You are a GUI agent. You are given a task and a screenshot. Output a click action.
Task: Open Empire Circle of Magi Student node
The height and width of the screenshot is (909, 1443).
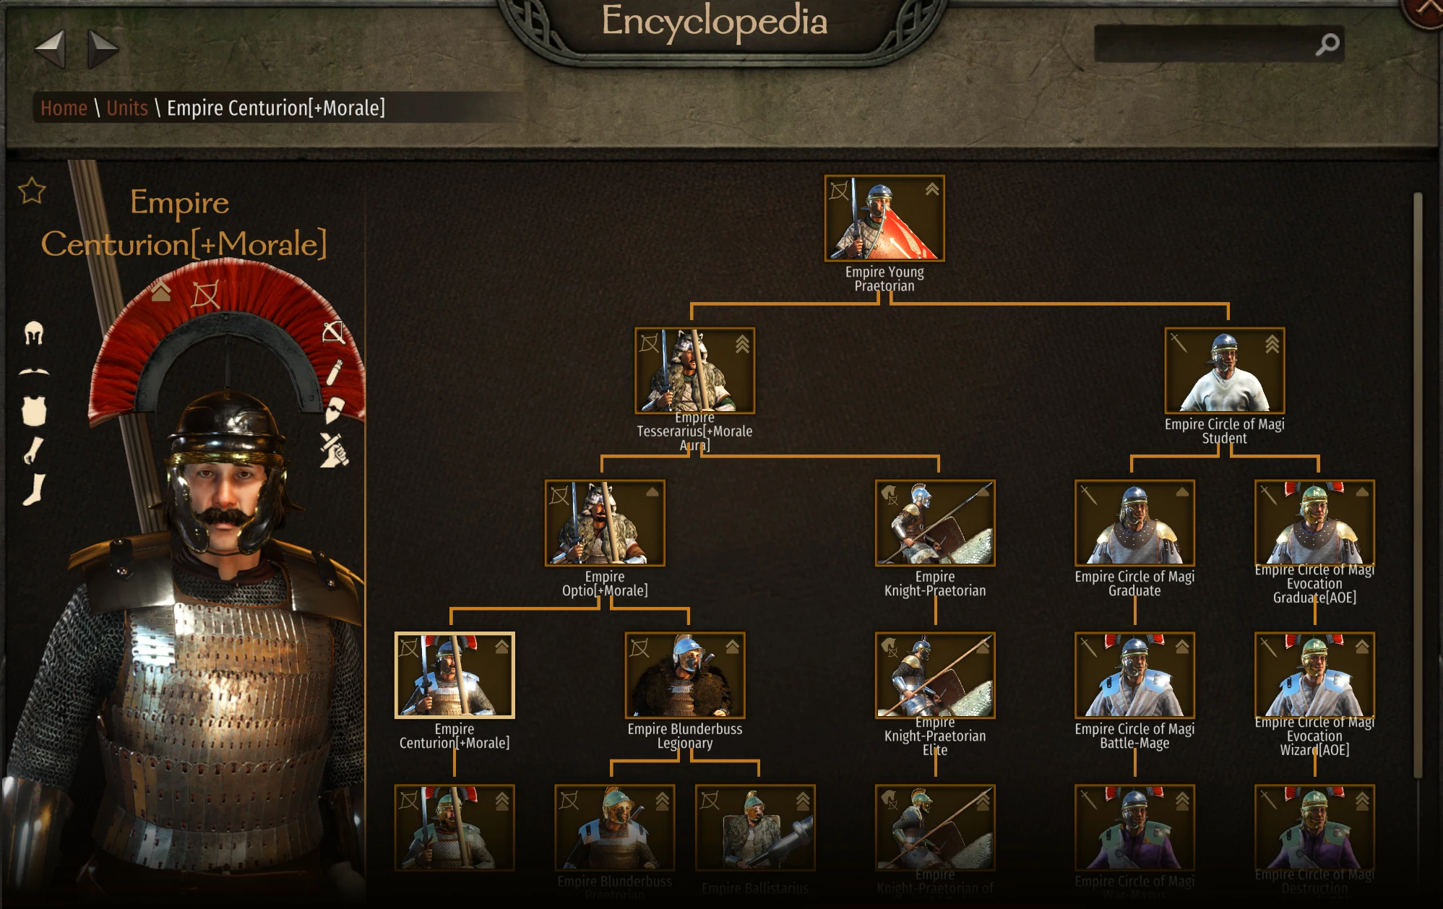(1224, 371)
